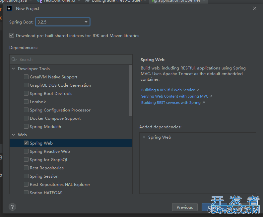Image resolution: width=263 pixels, height=217 pixels.
Task: Select Developer Tools group label
Action: tap(34, 68)
